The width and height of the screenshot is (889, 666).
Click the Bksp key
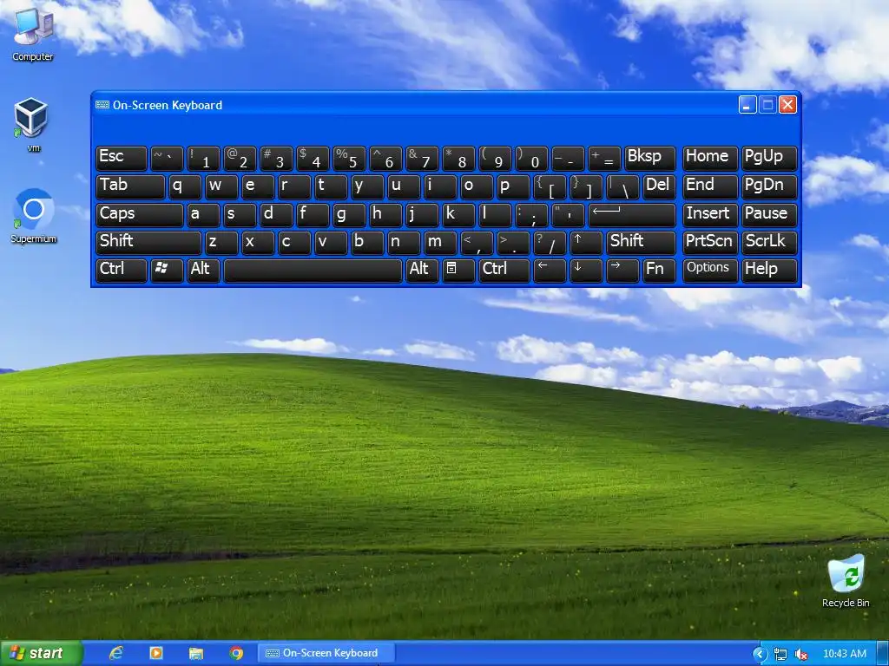(x=649, y=158)
